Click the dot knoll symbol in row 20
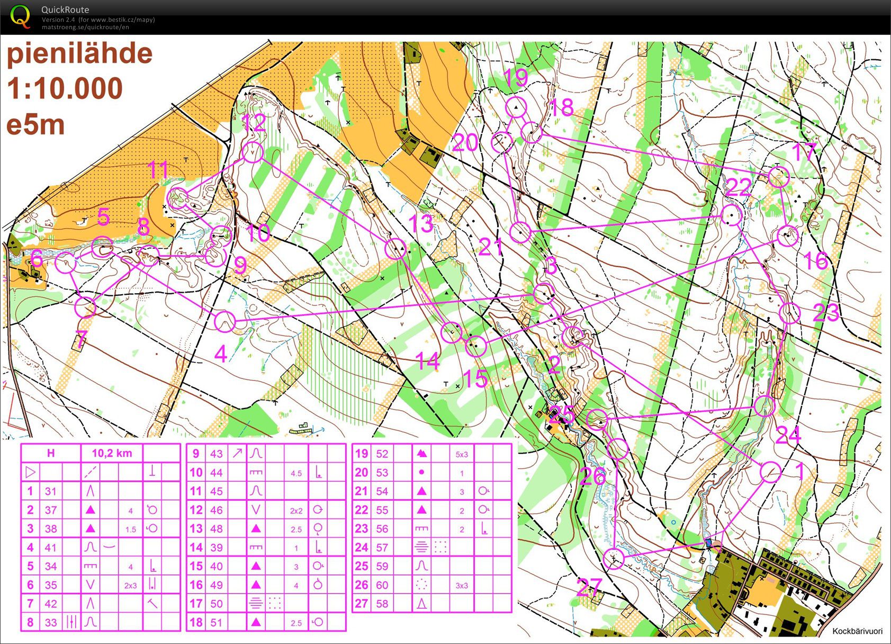This screenshot has height=644, width=891. click(x=421, y=472)
